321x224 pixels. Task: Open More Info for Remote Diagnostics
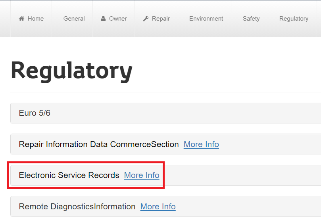click(158, 207)
